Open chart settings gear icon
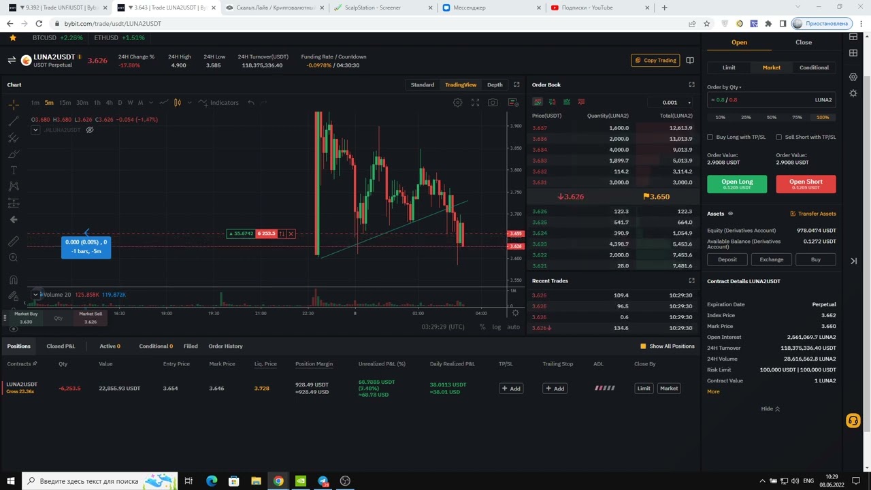 click(458, 103)
